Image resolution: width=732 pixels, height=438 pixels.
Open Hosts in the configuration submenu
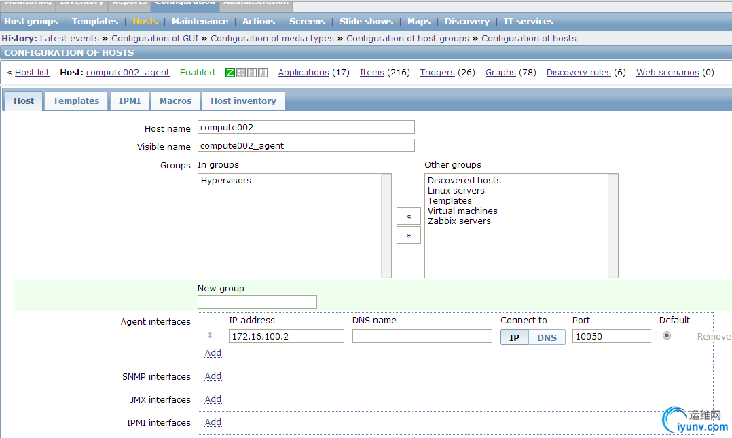(145, 22)
